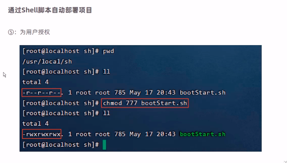The width and height of the screenshot is (287, 163).
Task: Select the title 通过Shell脚本自动部署项目
Action: click(x=50, y=10)
